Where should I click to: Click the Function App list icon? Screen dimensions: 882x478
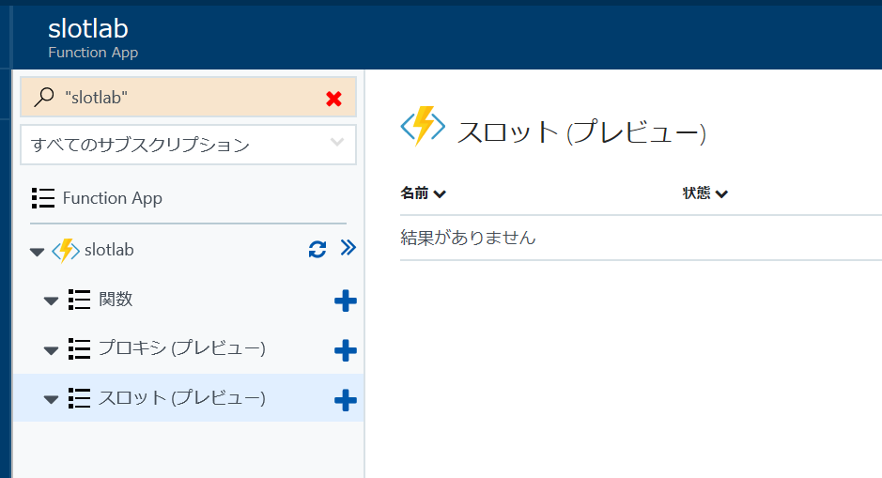pyautogui.click(x=43, y=198)
